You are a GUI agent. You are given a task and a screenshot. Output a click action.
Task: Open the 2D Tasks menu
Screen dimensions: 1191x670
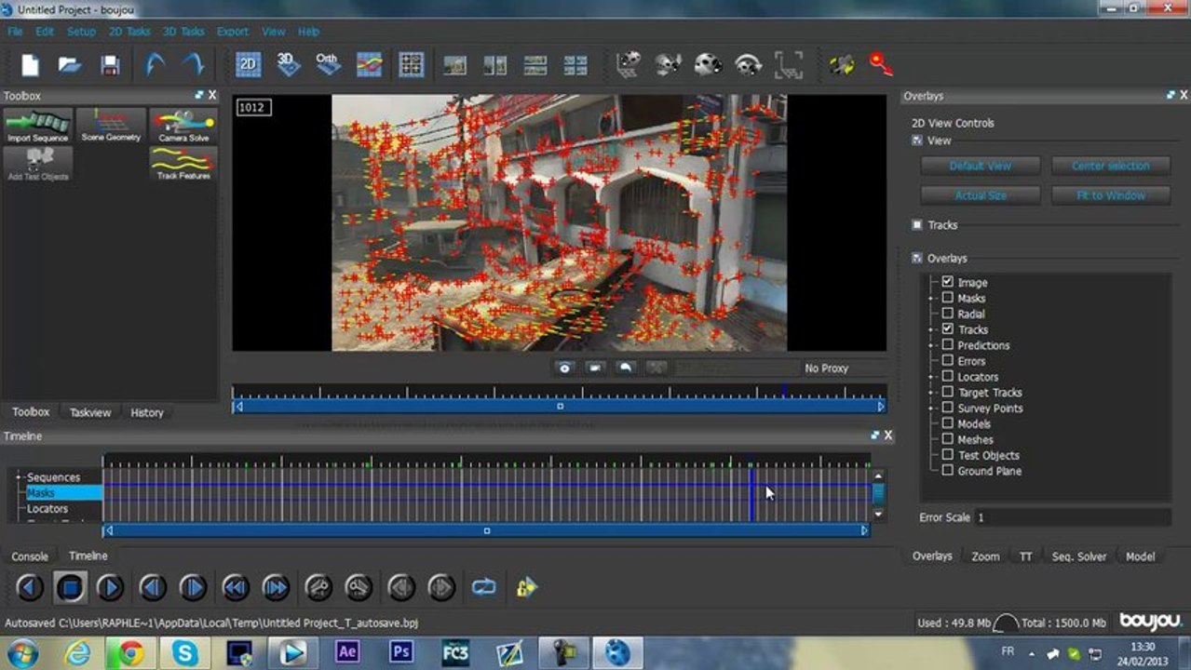coord(129,32)
